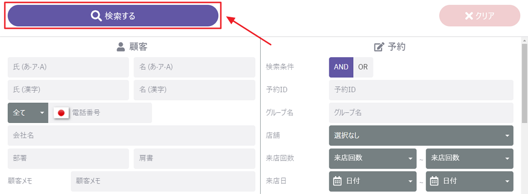Click the 予約 edit pencil icon
Viewport: 528px width, 194px height.
point(379,47)
